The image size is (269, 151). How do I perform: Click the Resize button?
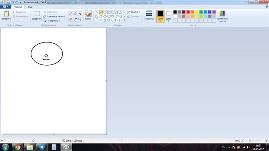click(54, 16)
